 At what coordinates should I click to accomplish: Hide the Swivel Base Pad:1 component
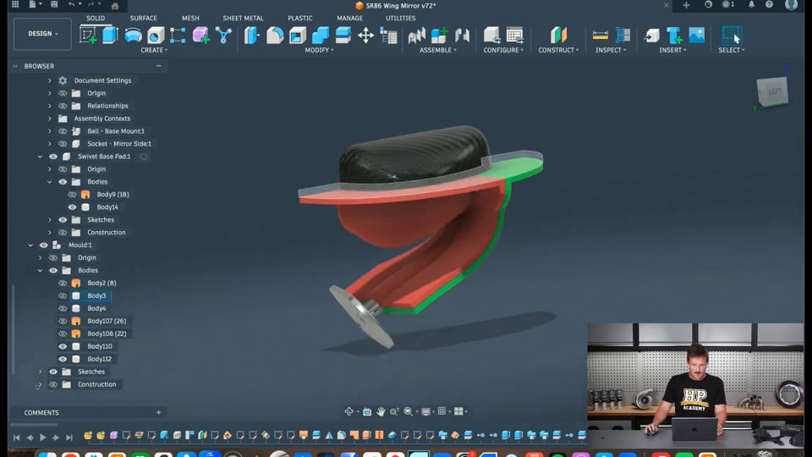[53, 157]
